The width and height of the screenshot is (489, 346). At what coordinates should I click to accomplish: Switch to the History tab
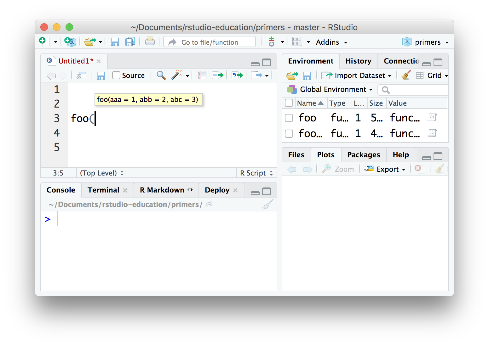pos(358,61)
